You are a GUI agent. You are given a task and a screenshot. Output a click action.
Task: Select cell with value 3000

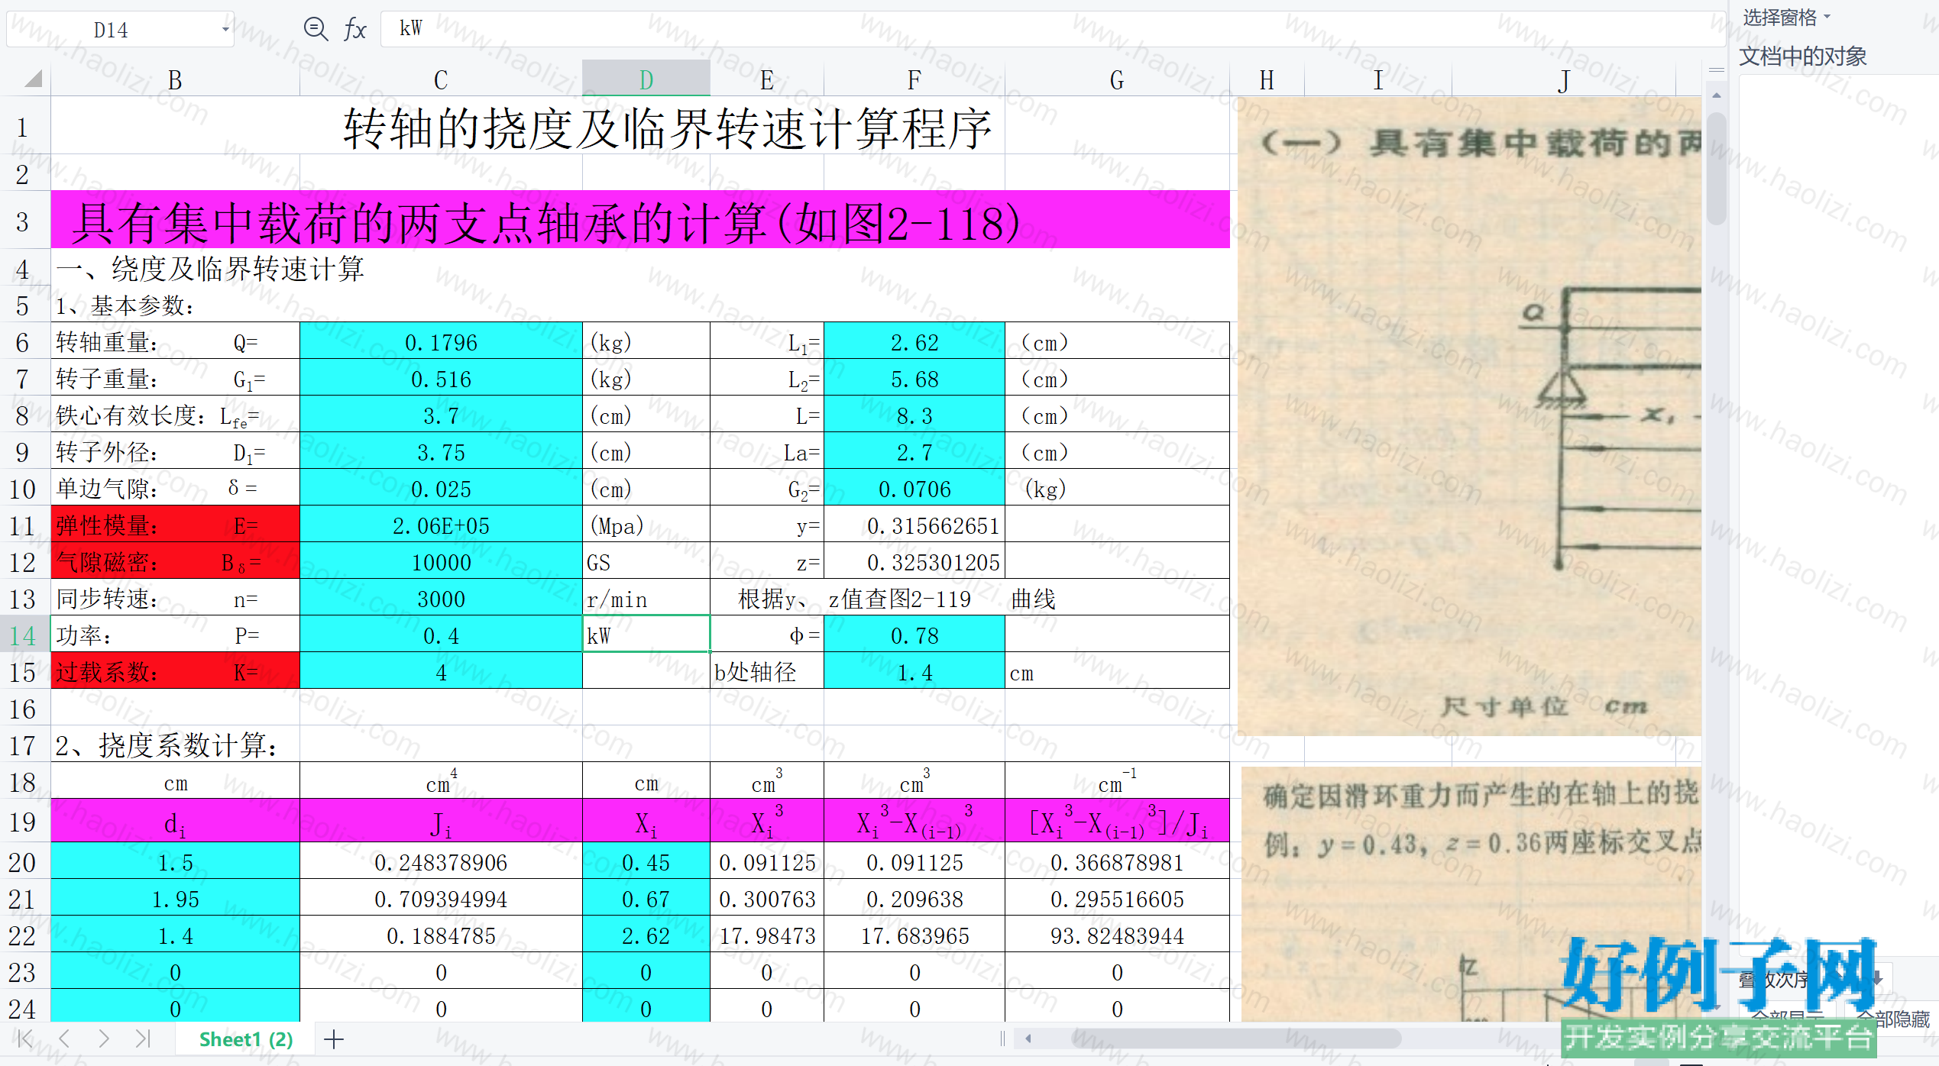441,598
